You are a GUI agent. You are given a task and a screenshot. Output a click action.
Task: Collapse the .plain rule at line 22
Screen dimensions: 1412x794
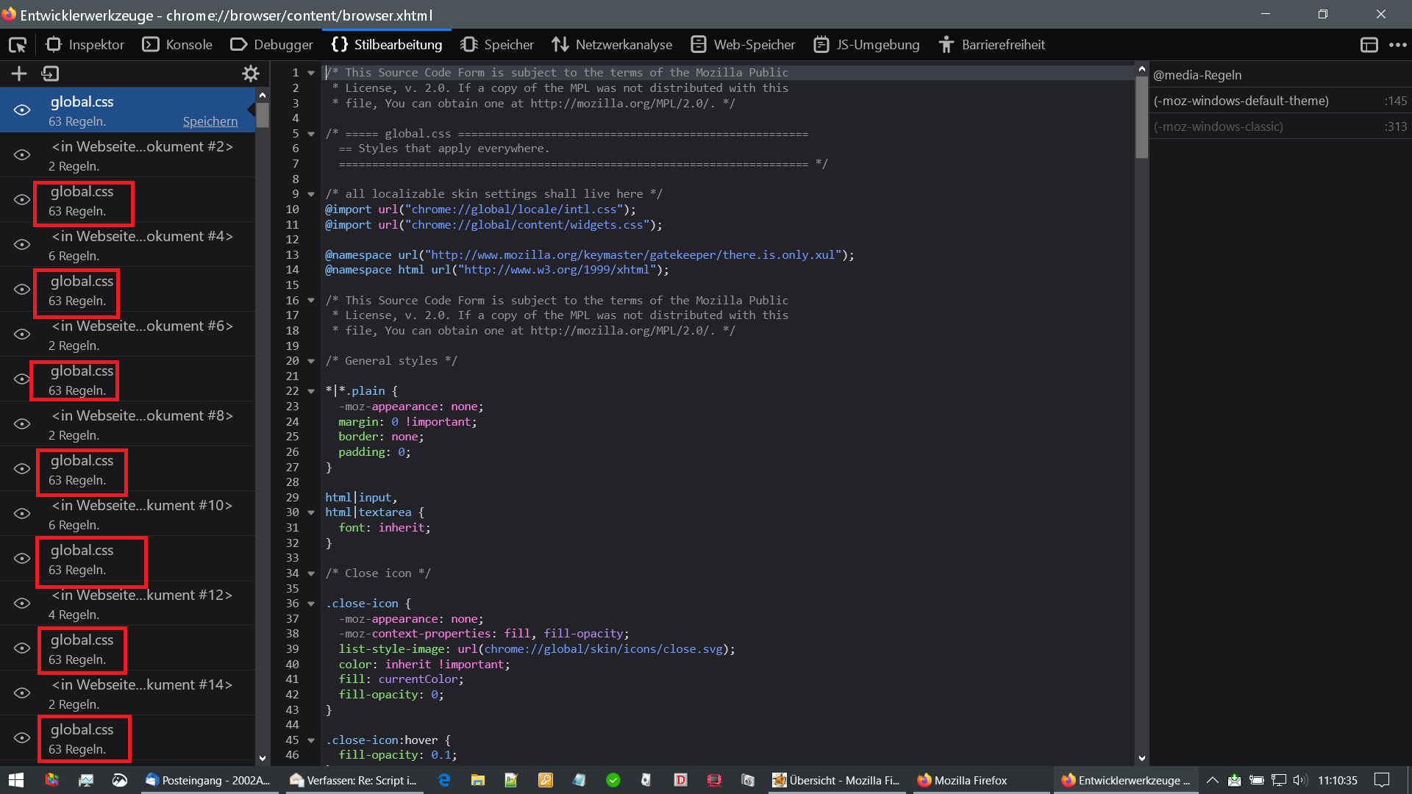coord(311,391)
